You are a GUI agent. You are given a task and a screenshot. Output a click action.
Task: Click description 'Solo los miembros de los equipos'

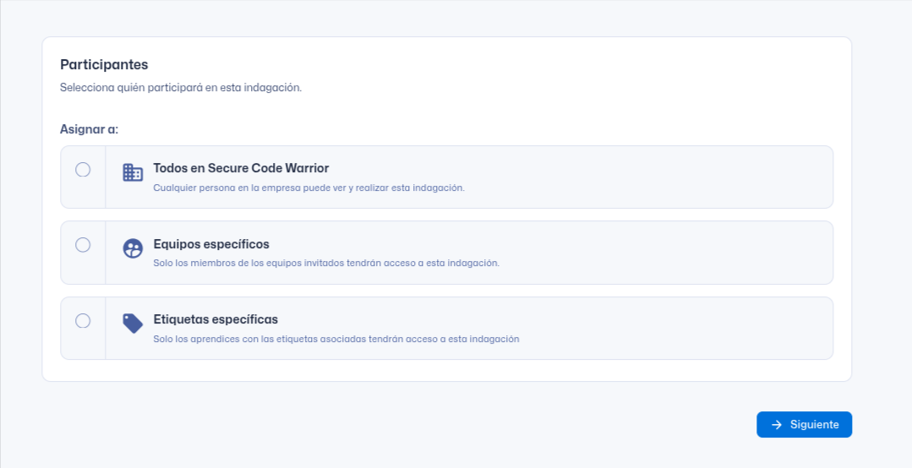tap(326, 263)
